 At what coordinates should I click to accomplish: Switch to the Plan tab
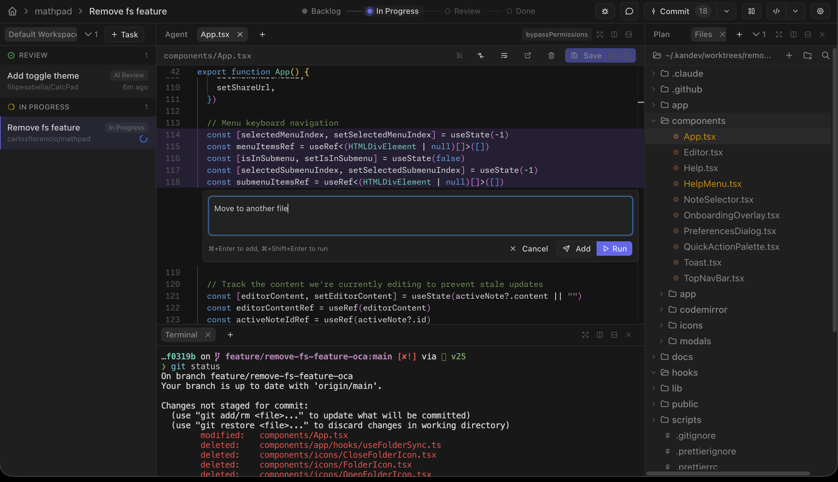[661, 34]
